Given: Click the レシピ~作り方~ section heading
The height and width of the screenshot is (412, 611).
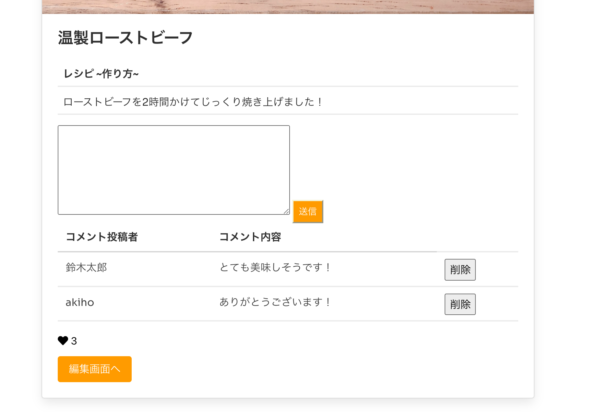Looking at the screenshot, I should pos(102,74).
